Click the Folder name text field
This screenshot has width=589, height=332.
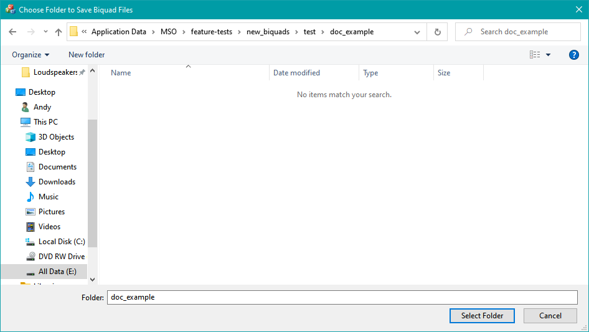[342, 297]
